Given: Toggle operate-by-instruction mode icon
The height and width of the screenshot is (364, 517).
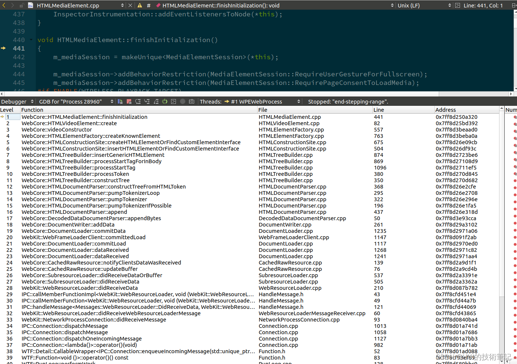Looking at the screenshot, I should tap(174, 101).
